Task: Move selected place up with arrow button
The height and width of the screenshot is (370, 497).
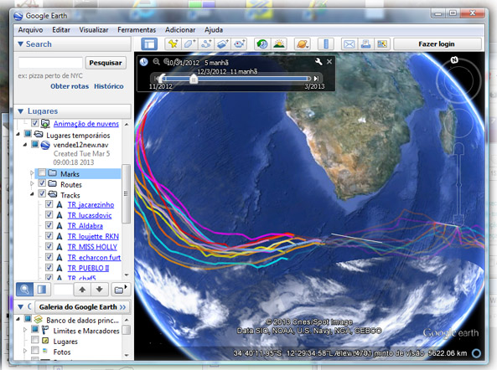Action: pyautogui.click(x=82, y=290)
